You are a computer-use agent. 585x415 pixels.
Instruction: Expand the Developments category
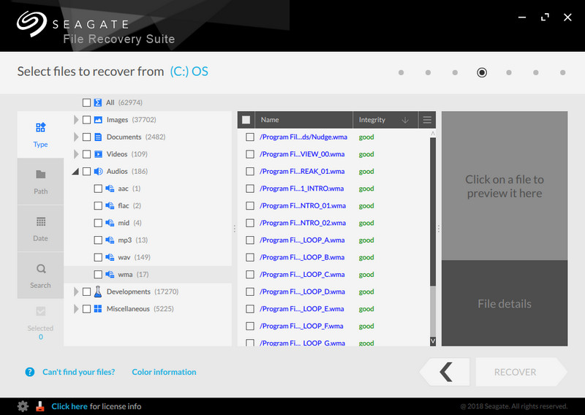coord(76,292)
